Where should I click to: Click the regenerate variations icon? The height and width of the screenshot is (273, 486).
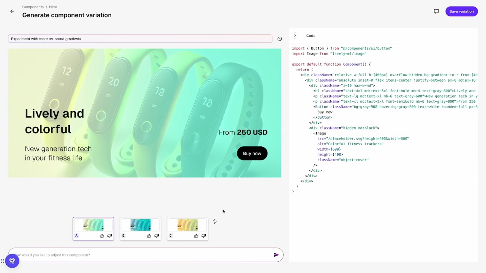(x=214, y=221)
